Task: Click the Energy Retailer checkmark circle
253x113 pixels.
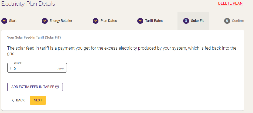Action: [x=45, y=21]
